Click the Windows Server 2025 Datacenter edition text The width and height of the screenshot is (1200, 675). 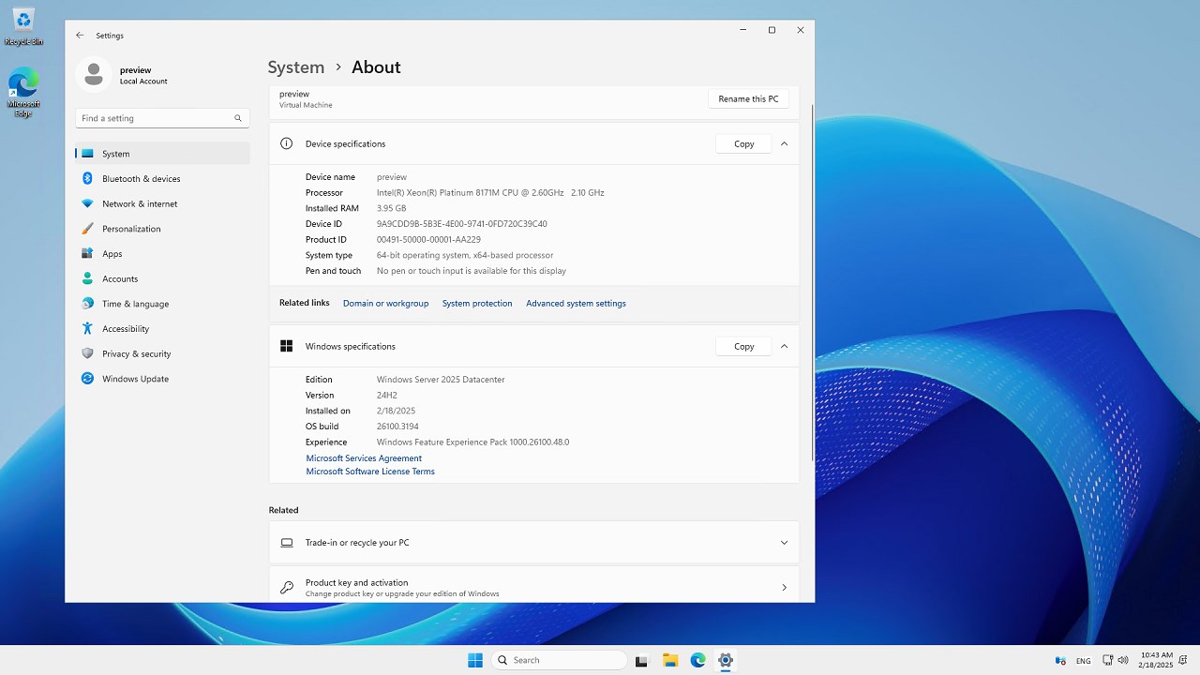tap(441, 380)
